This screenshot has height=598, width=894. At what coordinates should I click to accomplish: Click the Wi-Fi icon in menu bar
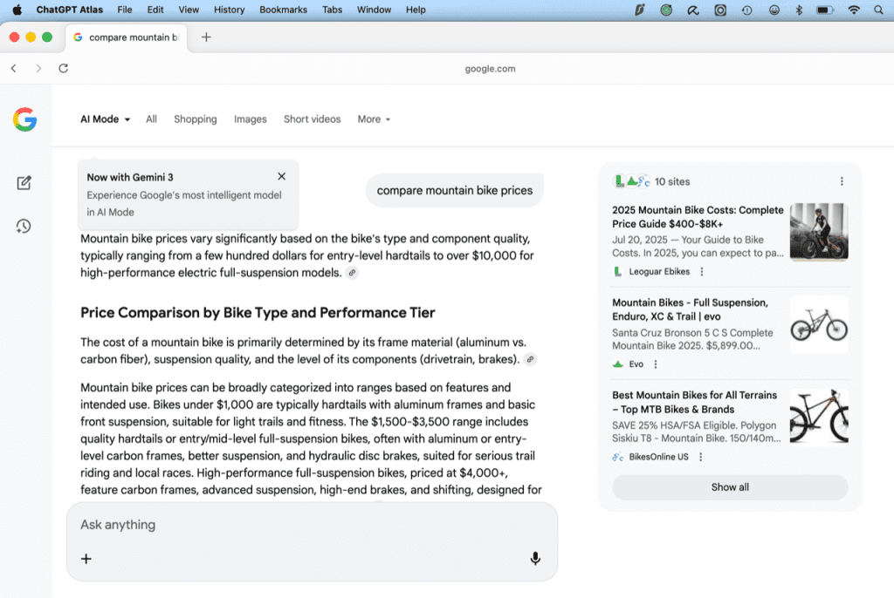854,10
